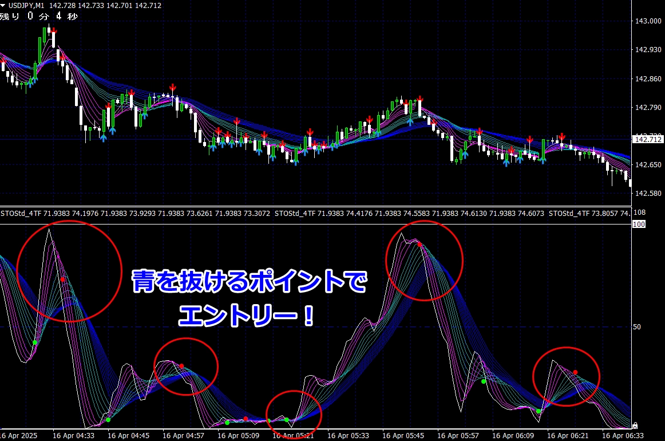The width and height of the screenshot is (665, 441).
Task: Click the red dot in the 04:57 circle
Action: [x=181, y=365]
